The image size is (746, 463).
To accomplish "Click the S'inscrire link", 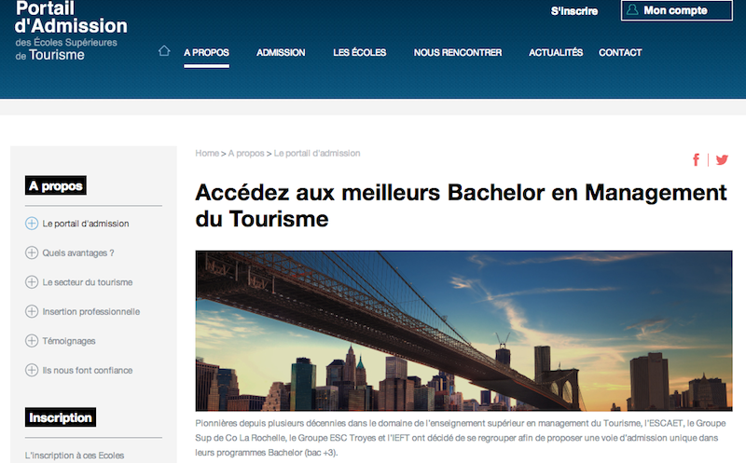I will pos(573,11).
